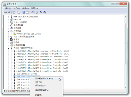Click the action pane toolbar icon next to Help

point(27,12)
